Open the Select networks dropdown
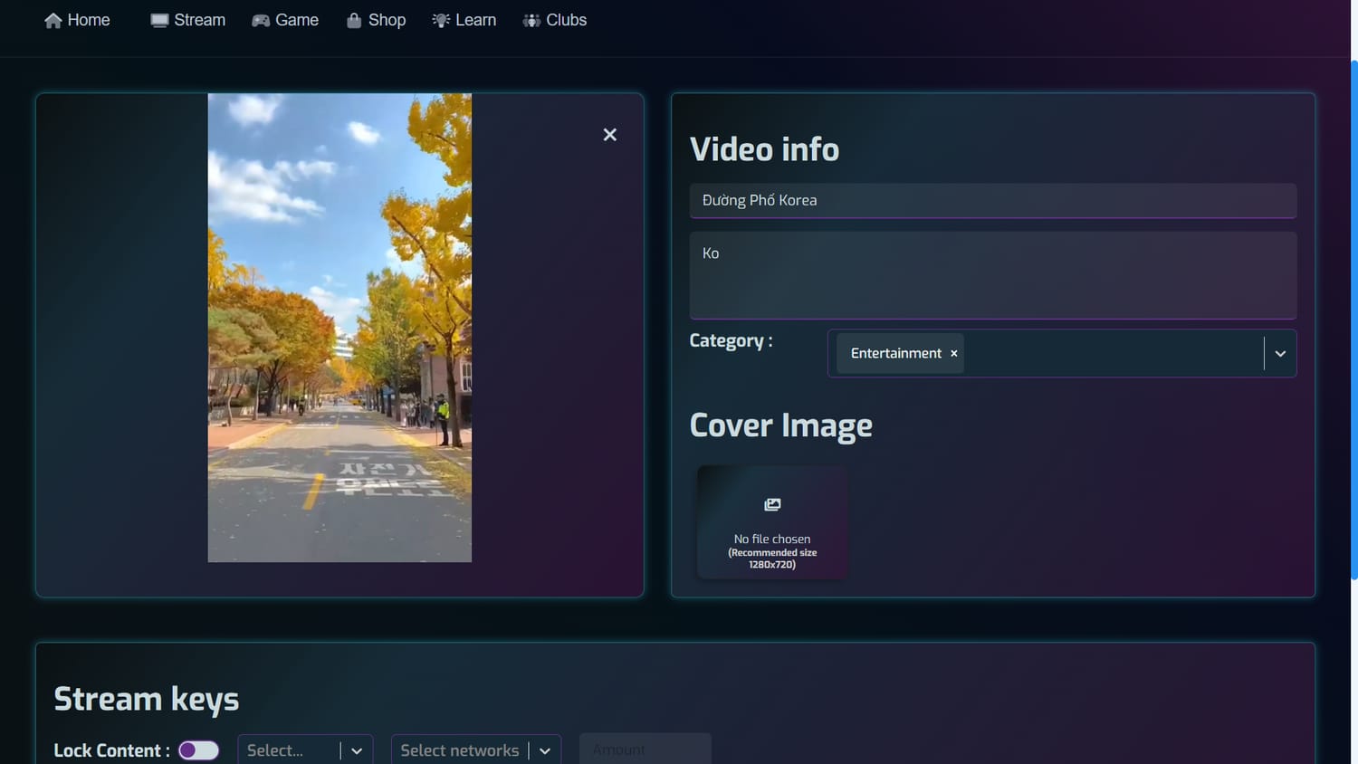 coord(476,750)
